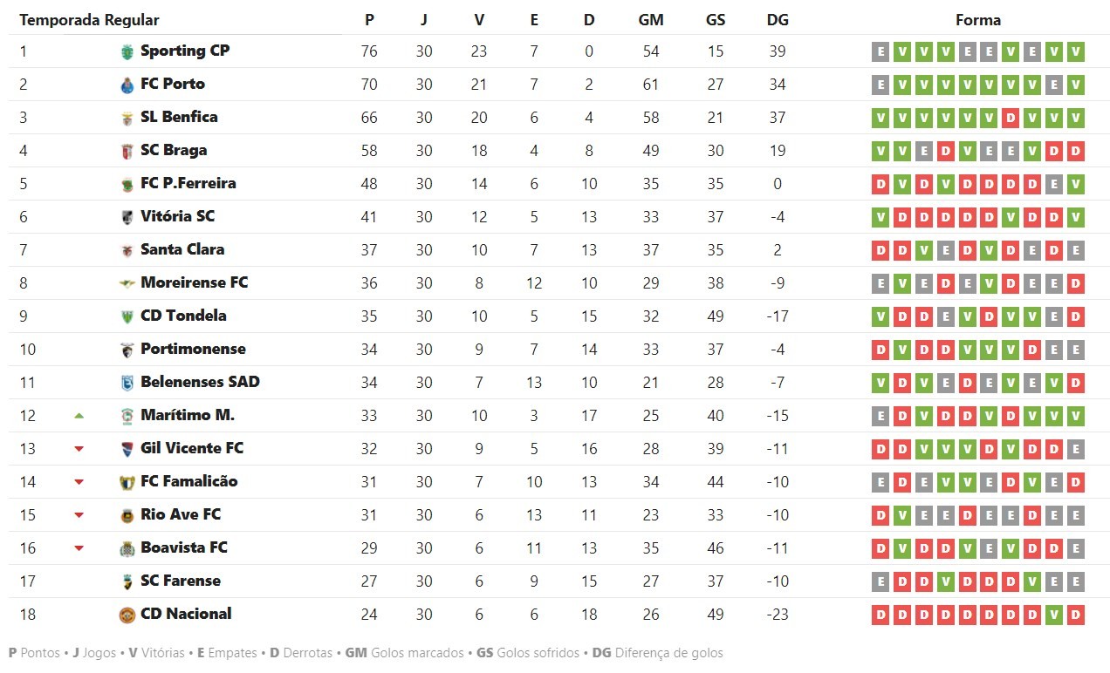Click the Rio Ave FC club crest

click(127, 515)
